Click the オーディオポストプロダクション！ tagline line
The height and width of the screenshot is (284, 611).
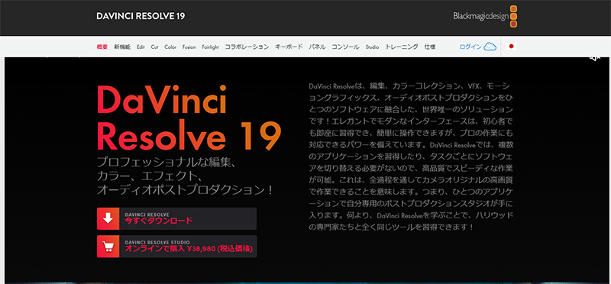pos(184,190)
